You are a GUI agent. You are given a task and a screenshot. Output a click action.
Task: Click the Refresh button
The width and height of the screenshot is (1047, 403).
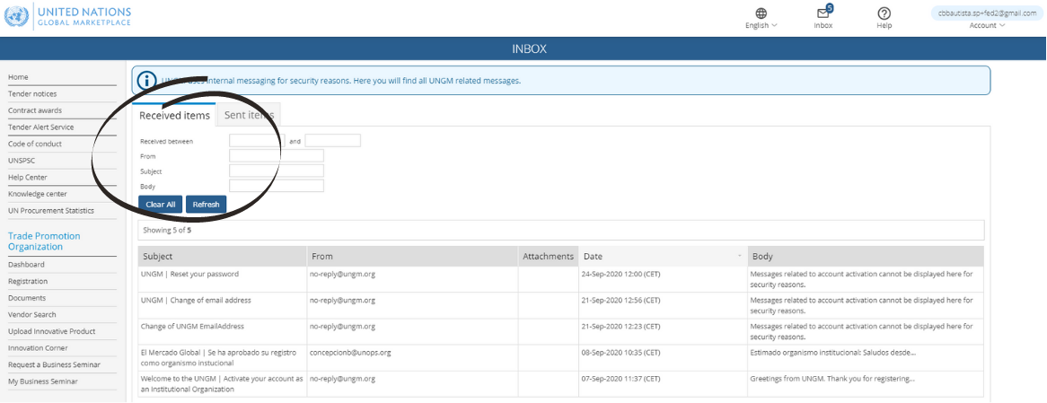[206, 204]
